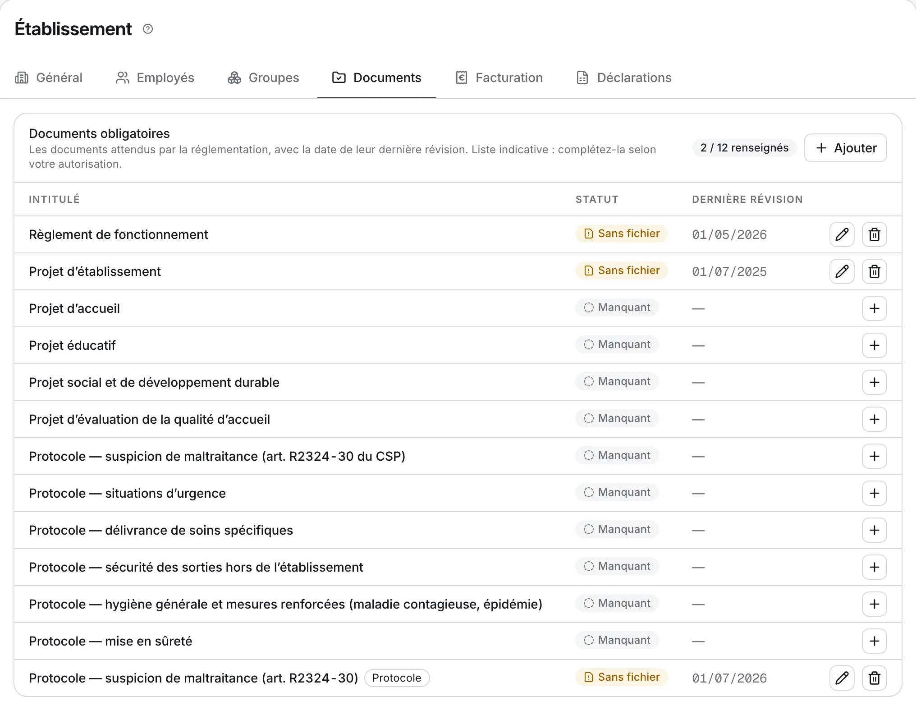Click the Ajouter button
Image resolution: width=916 pixels, height=724 pixels.
[845, 148]
